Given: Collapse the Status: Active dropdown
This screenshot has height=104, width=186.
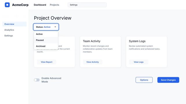Looking at the screenshot, I should click(x=46, y=27).
